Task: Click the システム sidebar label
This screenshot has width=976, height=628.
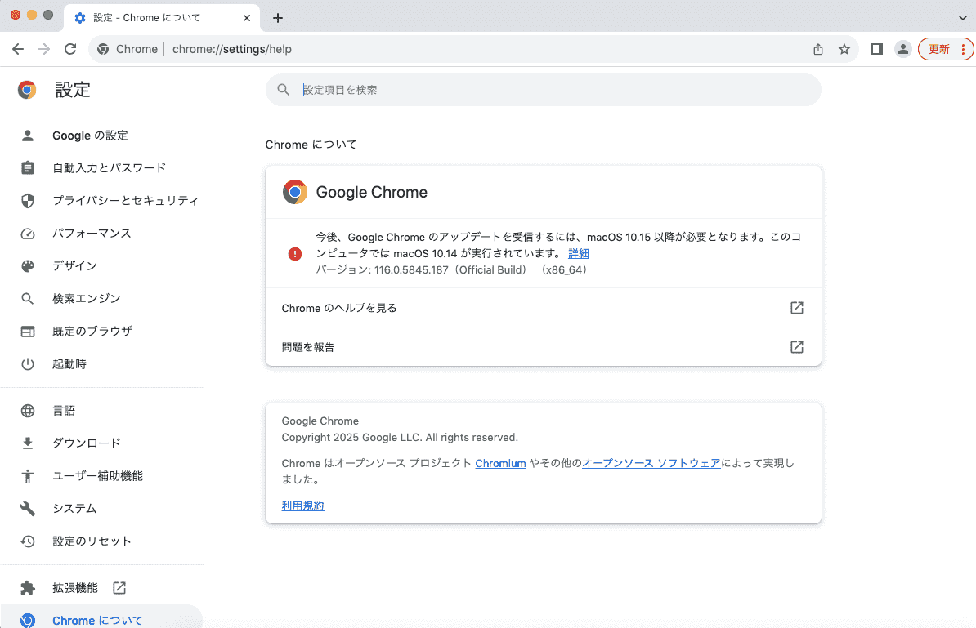Action: (74, 509)
